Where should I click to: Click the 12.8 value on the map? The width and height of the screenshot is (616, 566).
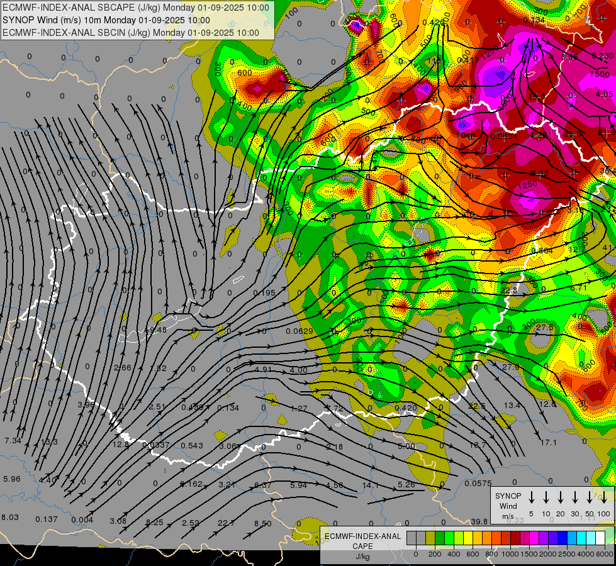tap(121, 445)
